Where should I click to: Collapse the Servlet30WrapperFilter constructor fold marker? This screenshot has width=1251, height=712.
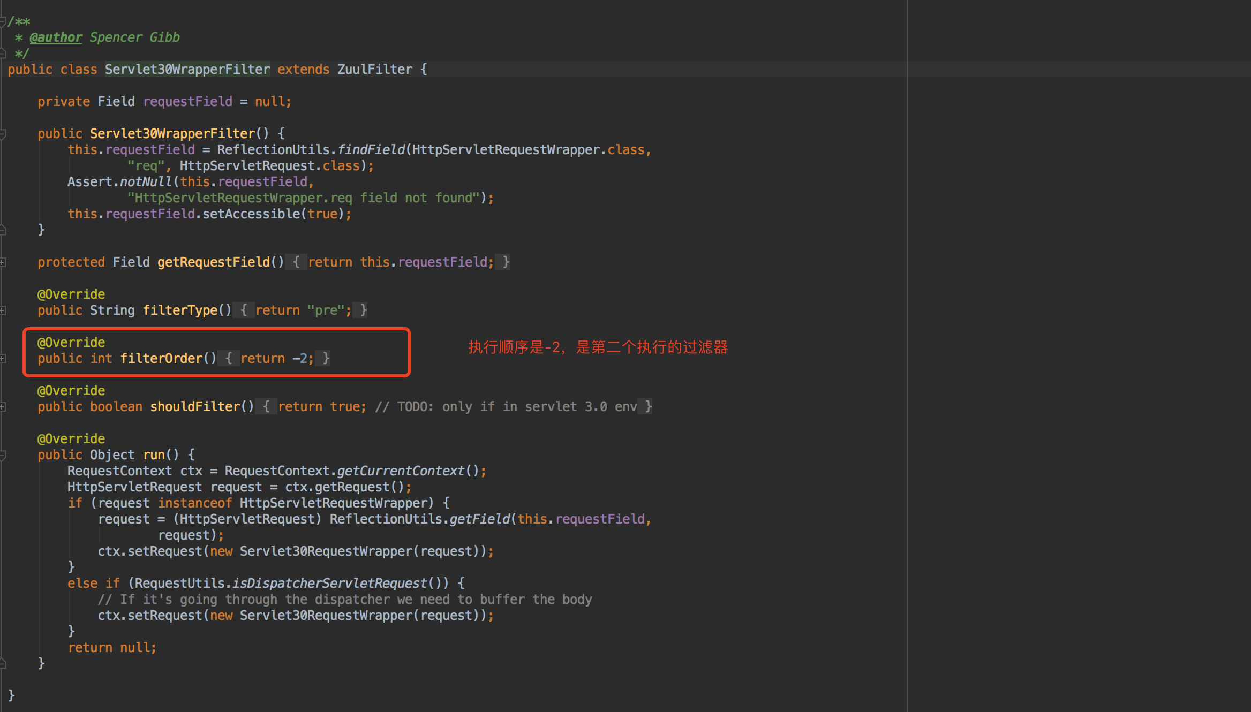[3, 134]
